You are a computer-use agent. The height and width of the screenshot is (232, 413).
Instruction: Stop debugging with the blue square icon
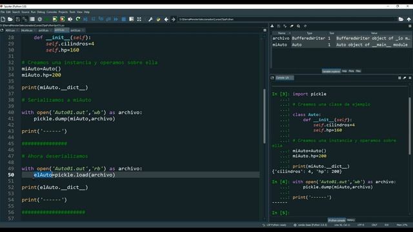[123, 19]
